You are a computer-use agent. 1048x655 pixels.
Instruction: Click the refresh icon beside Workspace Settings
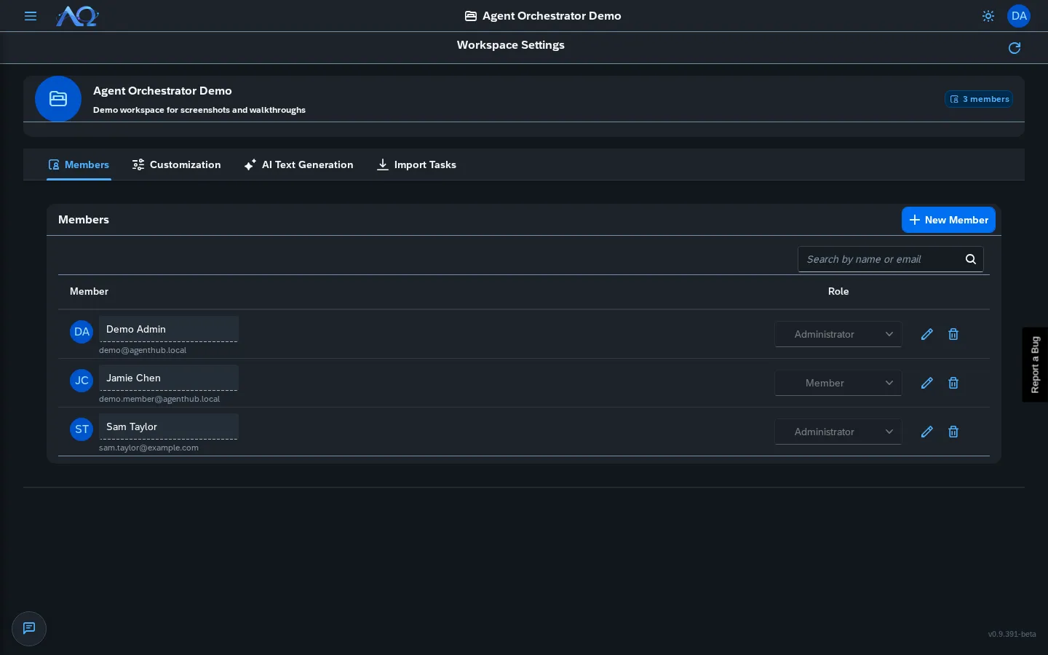point(1015,48)
